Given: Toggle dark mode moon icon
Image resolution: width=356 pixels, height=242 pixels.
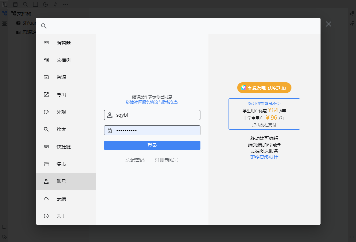Looking at the screenshot, I should [x=46, y=4].
